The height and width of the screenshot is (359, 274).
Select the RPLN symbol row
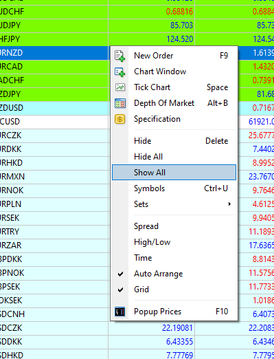click(55, 204)
